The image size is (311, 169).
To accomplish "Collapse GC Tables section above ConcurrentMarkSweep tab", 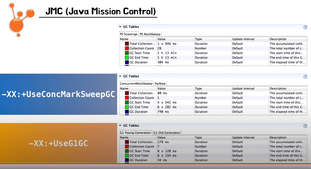I will [x=120, y=76].
